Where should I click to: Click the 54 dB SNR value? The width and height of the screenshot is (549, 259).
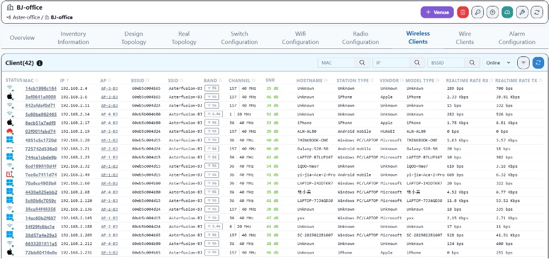tap(272, 166)
